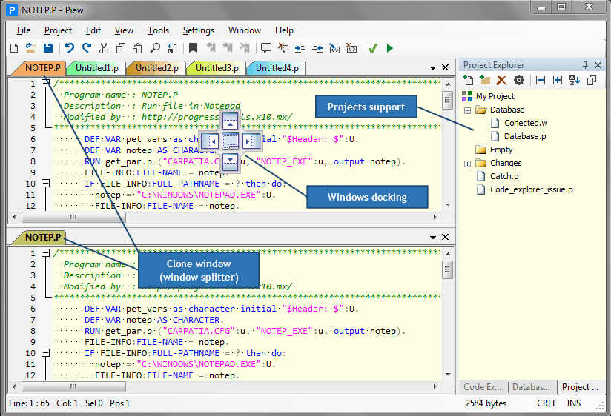Image resolution: width=611 pixels, height=416 pixels.
Task: Click the code tag pencil toolbar icon
Action: point(334,48)
